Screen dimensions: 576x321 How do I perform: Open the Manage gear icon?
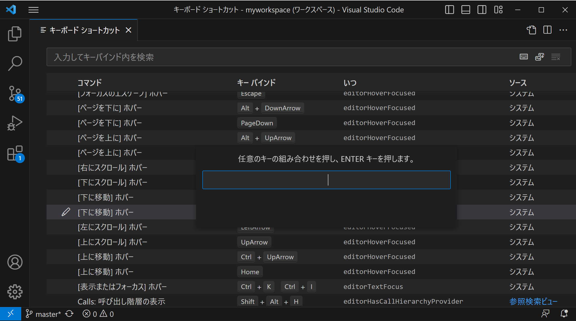15,292
